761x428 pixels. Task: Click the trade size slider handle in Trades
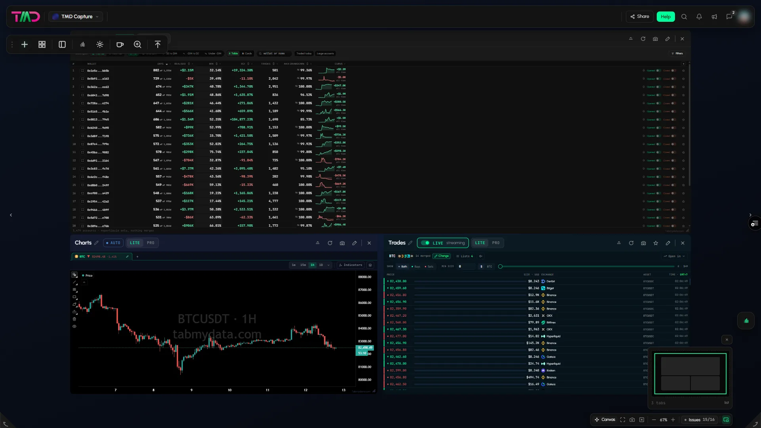pos(500,267)
